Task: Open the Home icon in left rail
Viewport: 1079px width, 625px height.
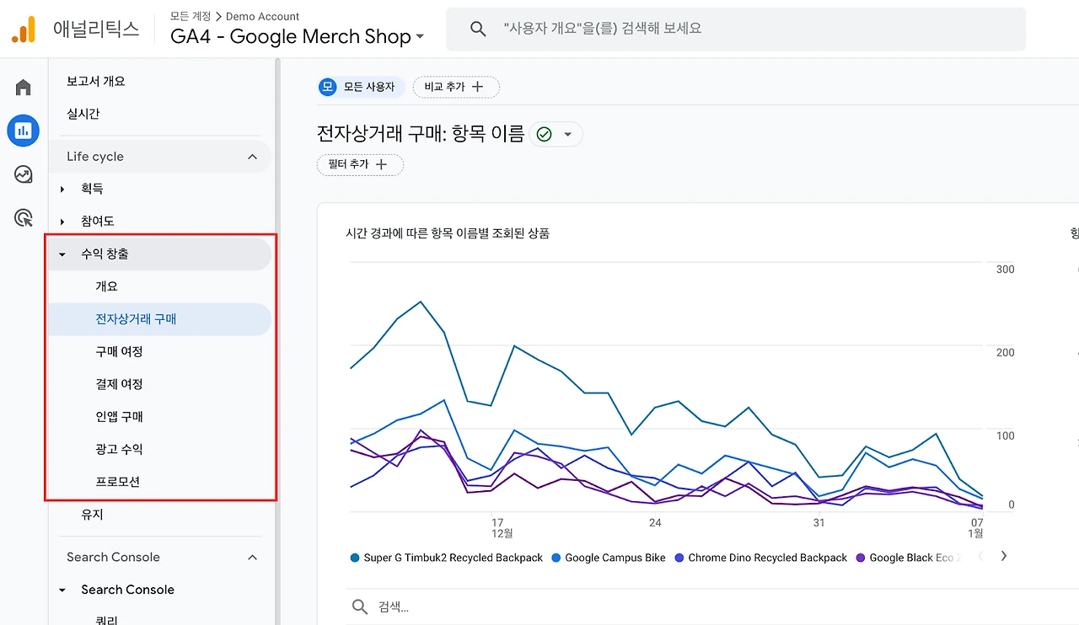Action: click(x=24, y=88)
